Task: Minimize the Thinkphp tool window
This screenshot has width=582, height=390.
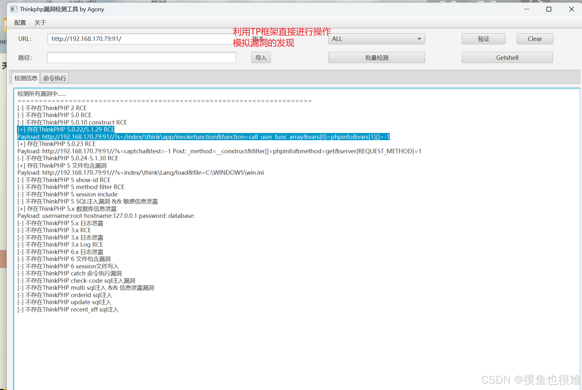Action: click(x=527, y=9)
